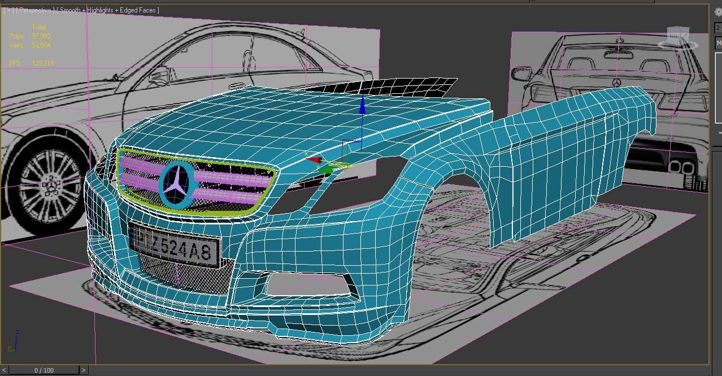This screenshot has width=722, height=376.
Task: Click the FPS value 129.219
Action: click(x=43, y=63)
